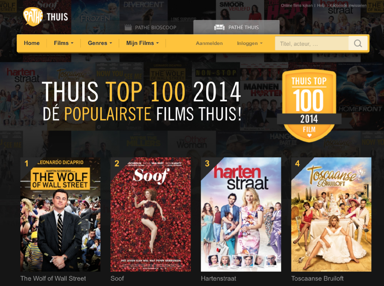Click into the Titel, acteur search field
The image size is (384, 286).
click(x=312, y=44)
